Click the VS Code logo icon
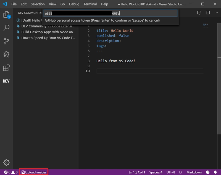Viewport: 221px width, 175px height. [5, 4]
